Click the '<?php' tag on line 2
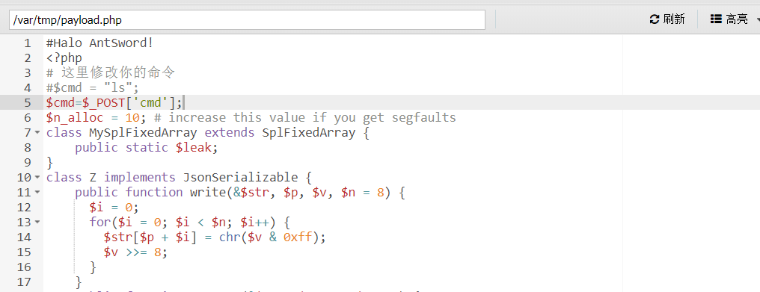Viewport: 760px width, 292px height. 64,58
